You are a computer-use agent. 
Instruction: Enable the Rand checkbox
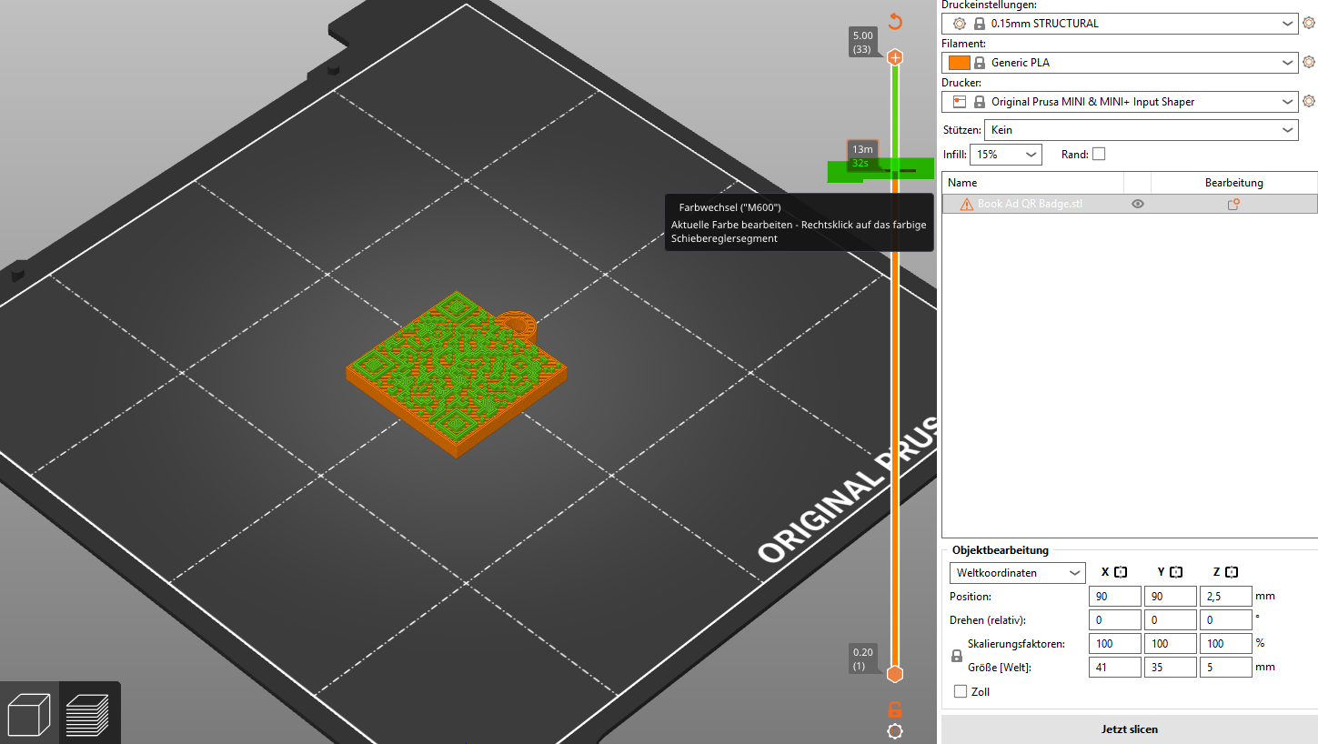[1099, 155]
